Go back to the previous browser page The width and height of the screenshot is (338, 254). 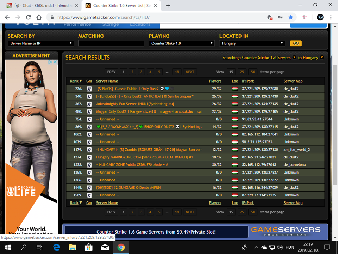tap(7, 17)
